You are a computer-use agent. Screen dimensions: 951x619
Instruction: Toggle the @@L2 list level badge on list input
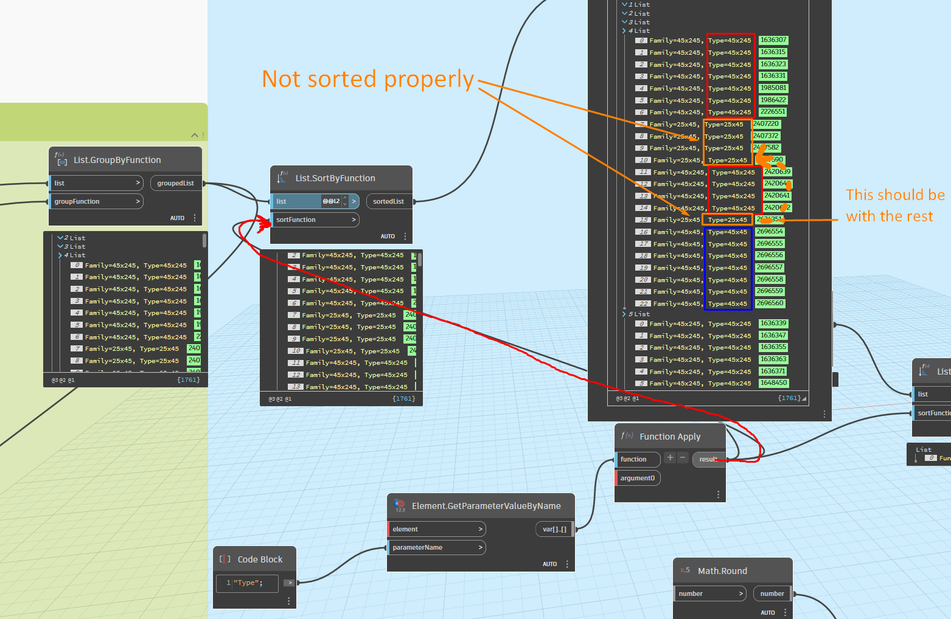[330, 201]
